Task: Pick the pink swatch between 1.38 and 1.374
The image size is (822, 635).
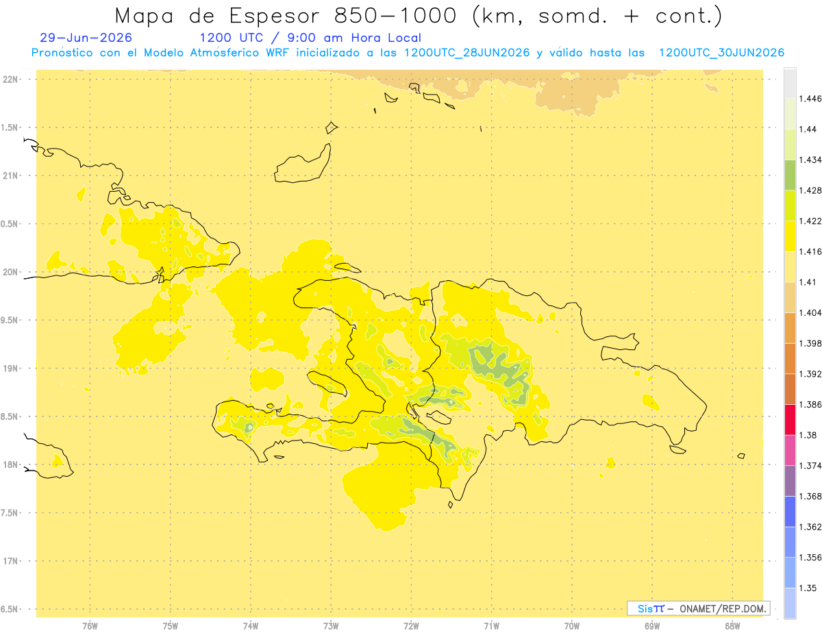Action: (x=790, y=450)
